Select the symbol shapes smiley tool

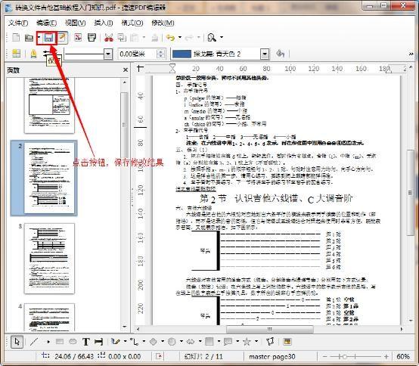click(x=172, y=342)
